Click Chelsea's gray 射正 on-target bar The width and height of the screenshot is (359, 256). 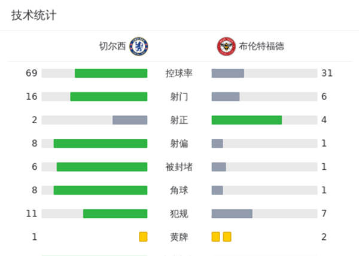(x=130, y=120)
